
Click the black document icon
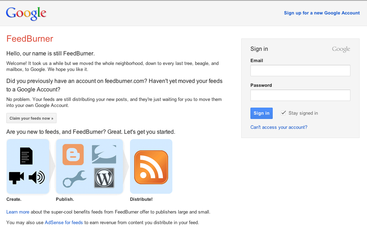pyautogui.click(x=26, y=156)
